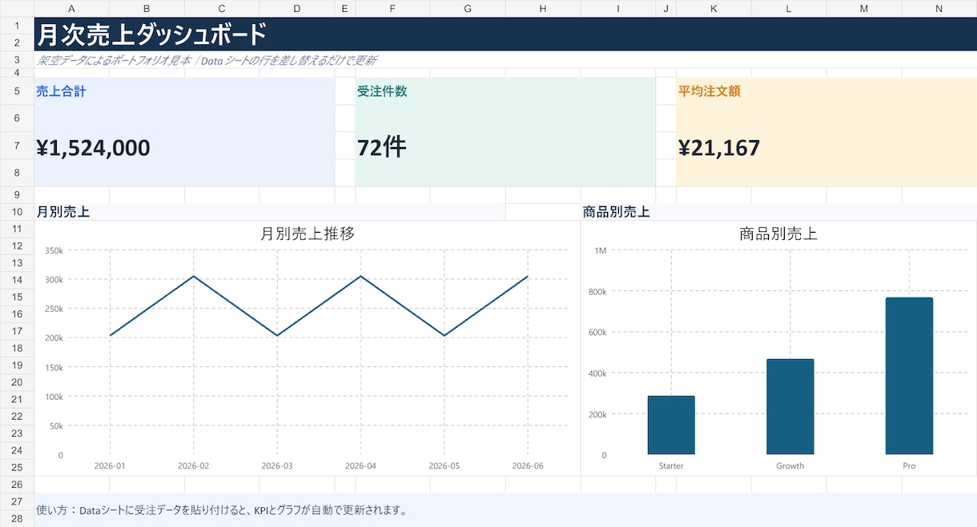Image resolution: width=977 pixels, height=527 pixels.
Task: Click the Growth bar in chart
Action: (790, 407)
